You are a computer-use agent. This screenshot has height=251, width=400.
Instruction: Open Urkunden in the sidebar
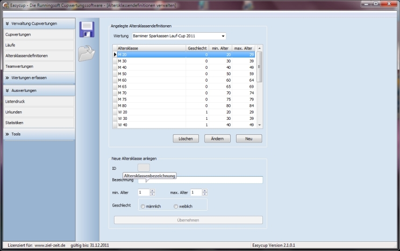[14, 112]
